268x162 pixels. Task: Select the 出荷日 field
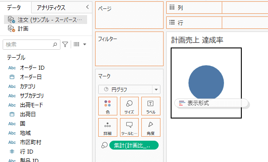tap(28, 114)
